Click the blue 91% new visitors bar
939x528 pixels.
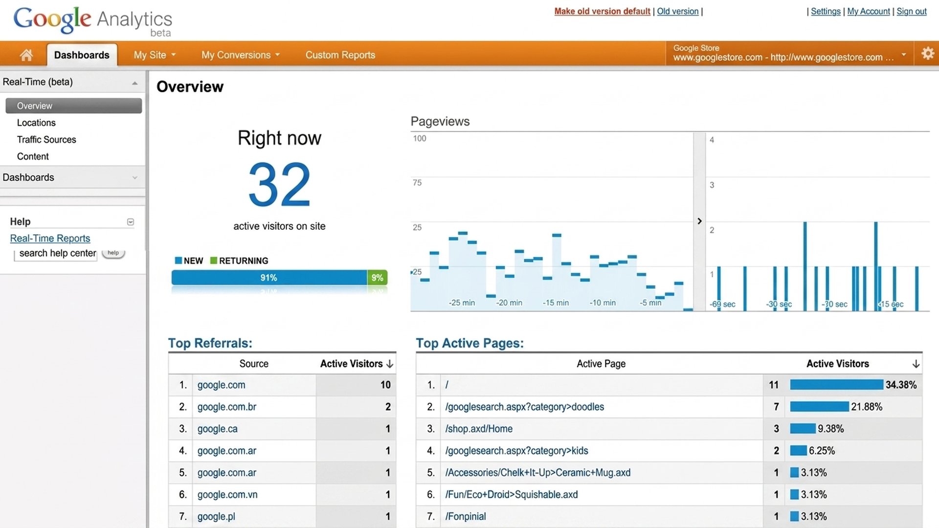[x=269, y=278]
